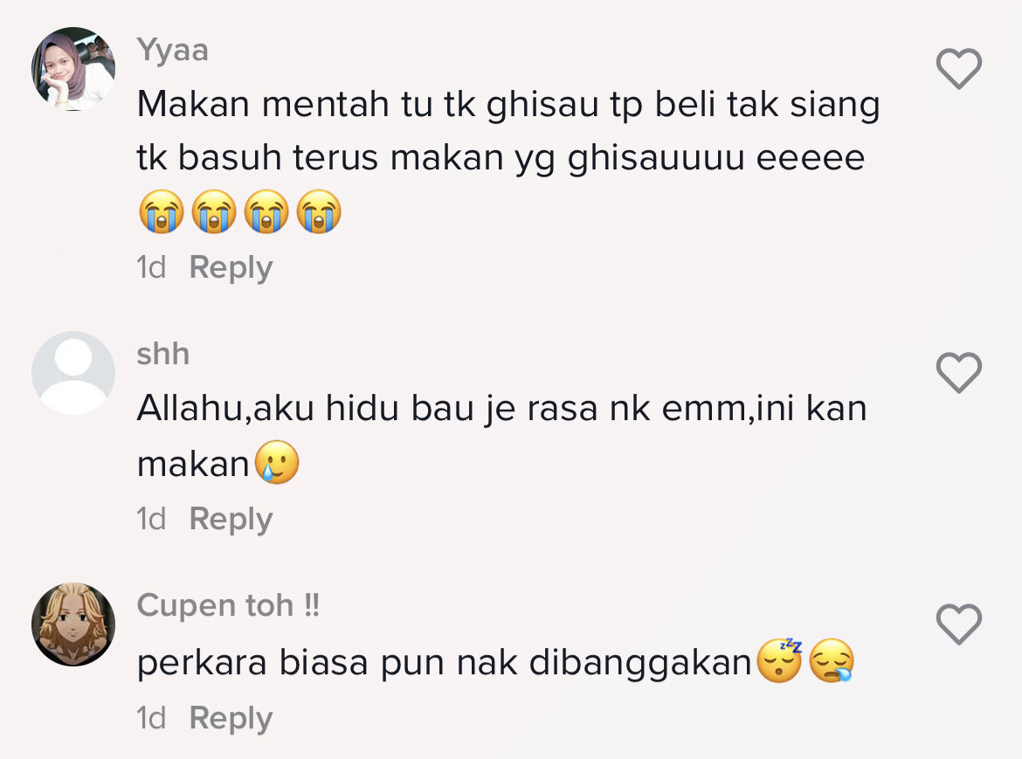Reply to Yyaa's comment
The image size is (1022, 759).
coord(231,268)
